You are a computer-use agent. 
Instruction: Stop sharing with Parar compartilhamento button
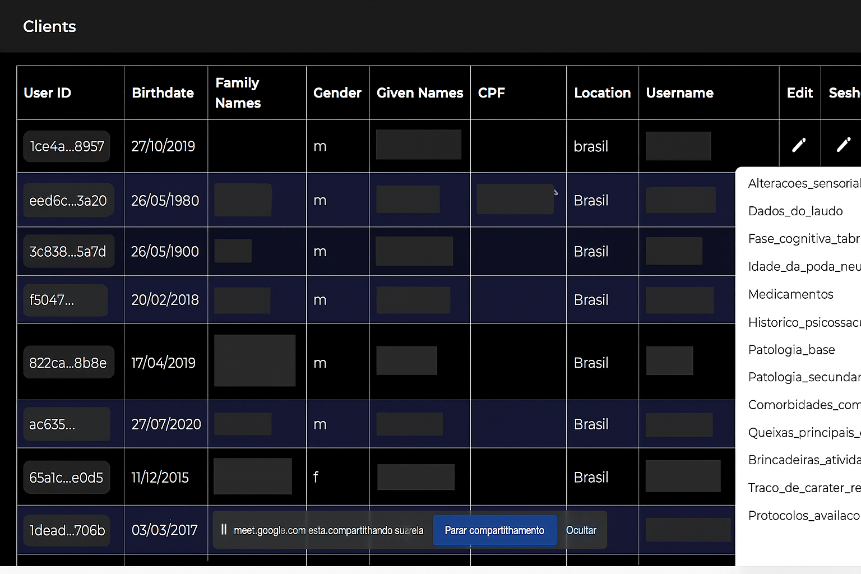click(494, 530)
